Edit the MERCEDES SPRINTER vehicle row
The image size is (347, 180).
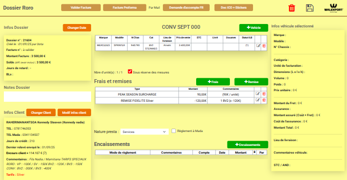(258, 46)
